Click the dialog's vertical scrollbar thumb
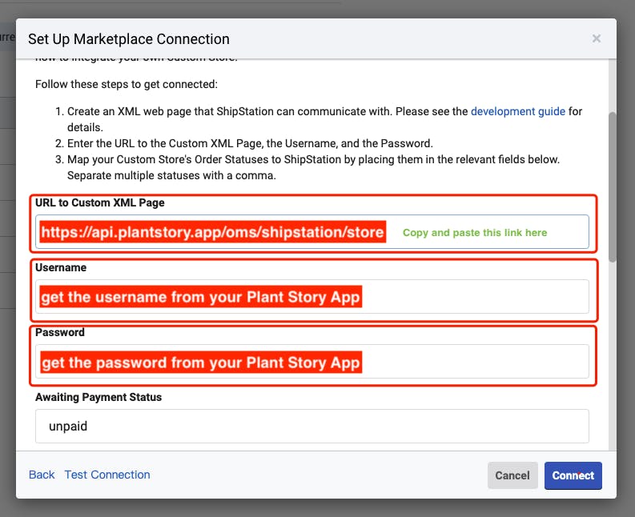Image resolution: width=635 pixels, height=517 pixels. click(x=613, y=187)
